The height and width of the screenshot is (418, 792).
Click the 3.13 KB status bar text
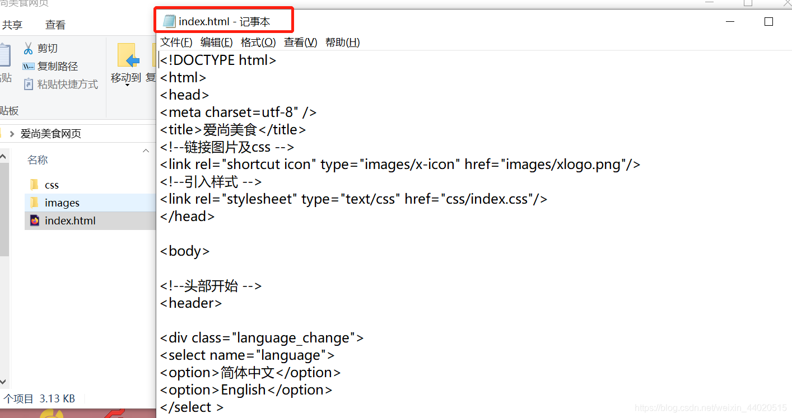pyautogui.click(x=57, y=399)
